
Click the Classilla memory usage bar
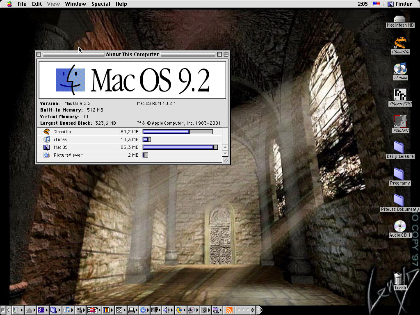tap(178, 132)
